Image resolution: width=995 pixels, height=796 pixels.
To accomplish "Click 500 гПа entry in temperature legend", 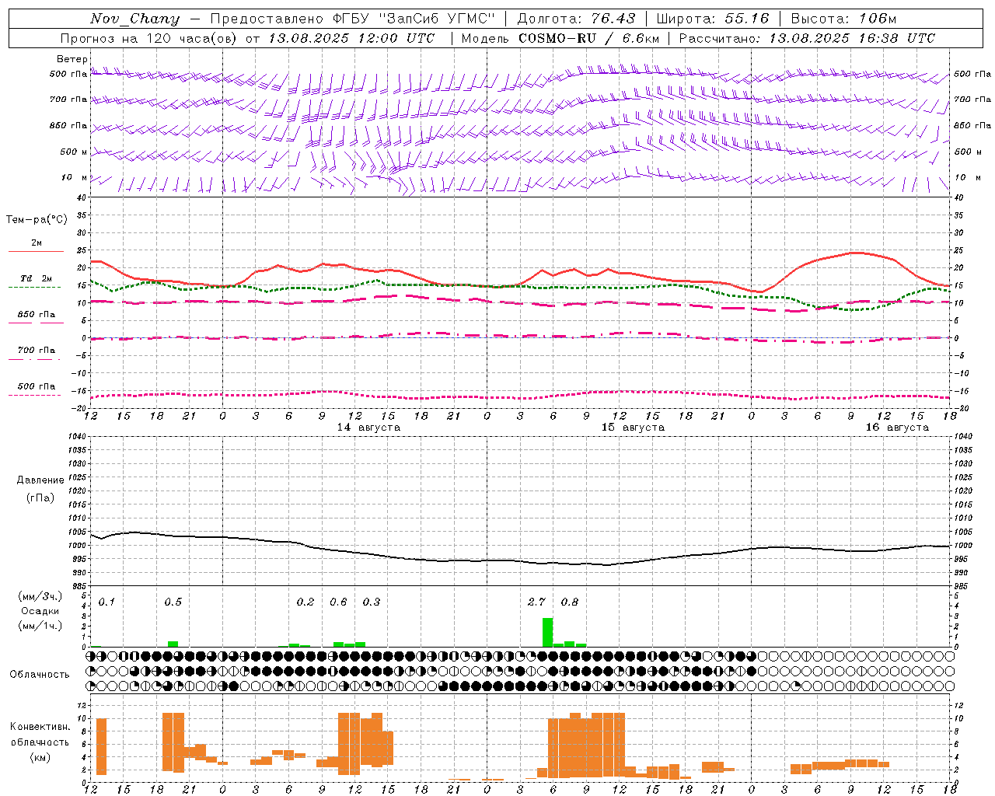I will 37,386.
